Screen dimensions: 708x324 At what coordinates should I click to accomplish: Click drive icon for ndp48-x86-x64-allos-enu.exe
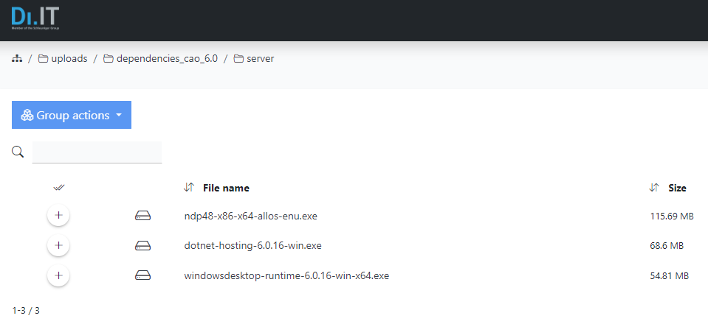pos(143,216)
